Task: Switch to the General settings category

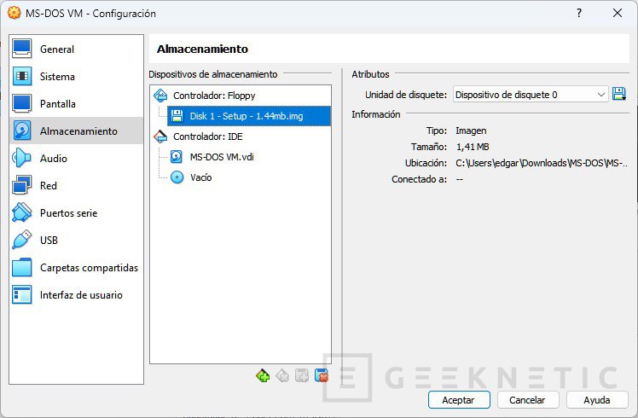Action: (x=56, y=49)
